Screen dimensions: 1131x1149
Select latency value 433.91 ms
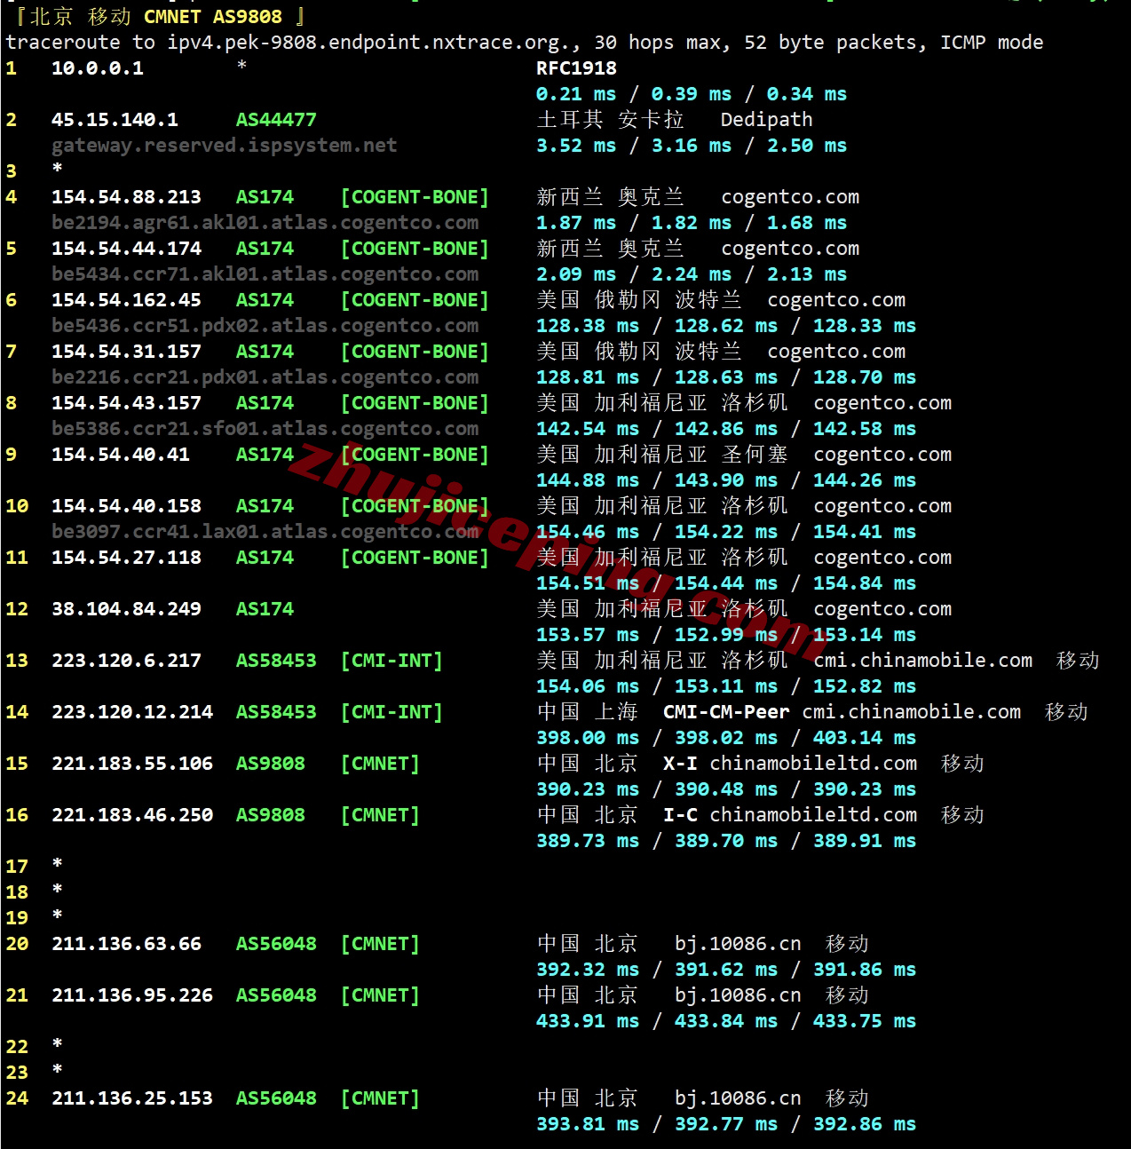click(x=588, y=1021)
